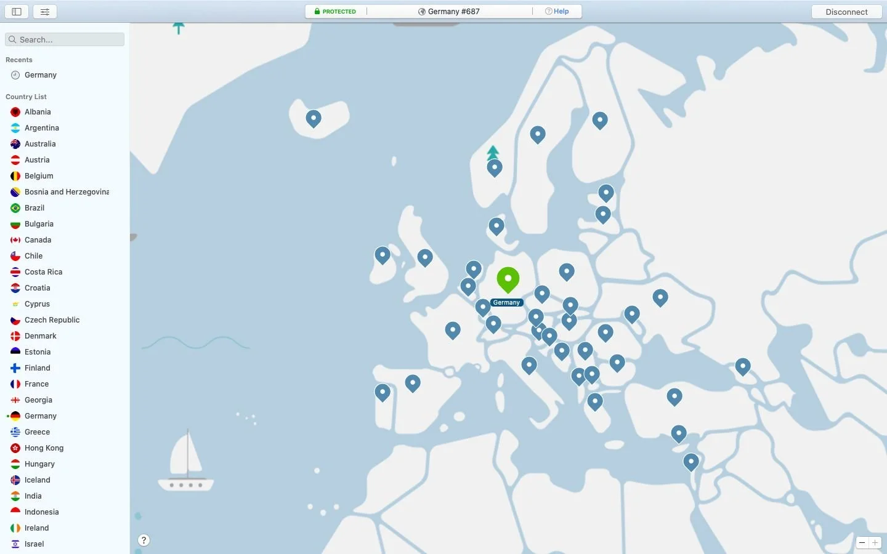Connect to Canada in the country list
The image size is (887, 554).
pos(38,240)
